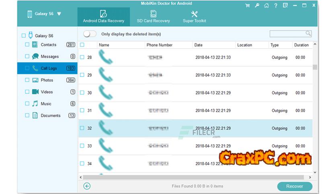Select Messages category in sidebar

tap(49, 57)
